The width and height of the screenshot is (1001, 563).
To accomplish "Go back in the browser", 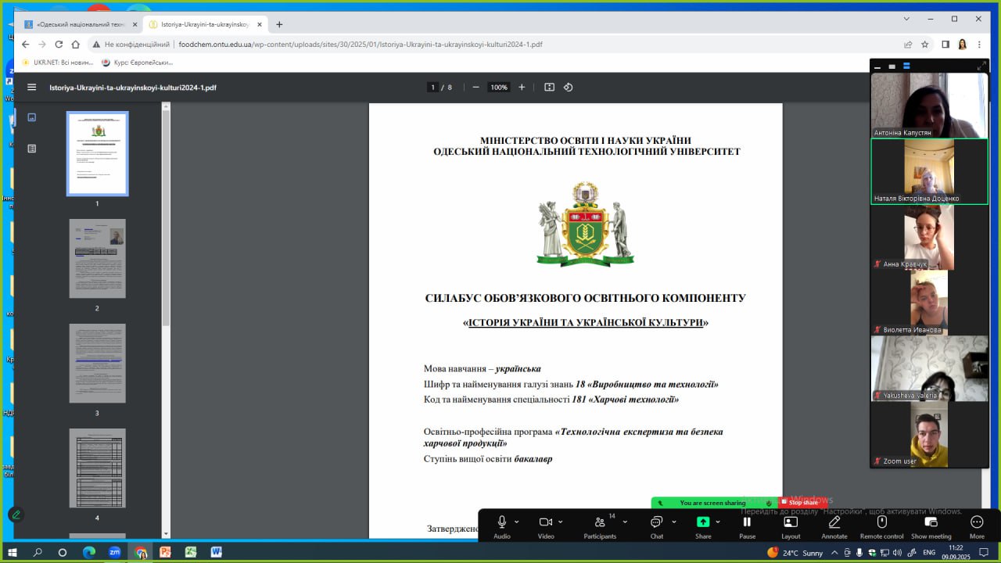I will point(25,45).
